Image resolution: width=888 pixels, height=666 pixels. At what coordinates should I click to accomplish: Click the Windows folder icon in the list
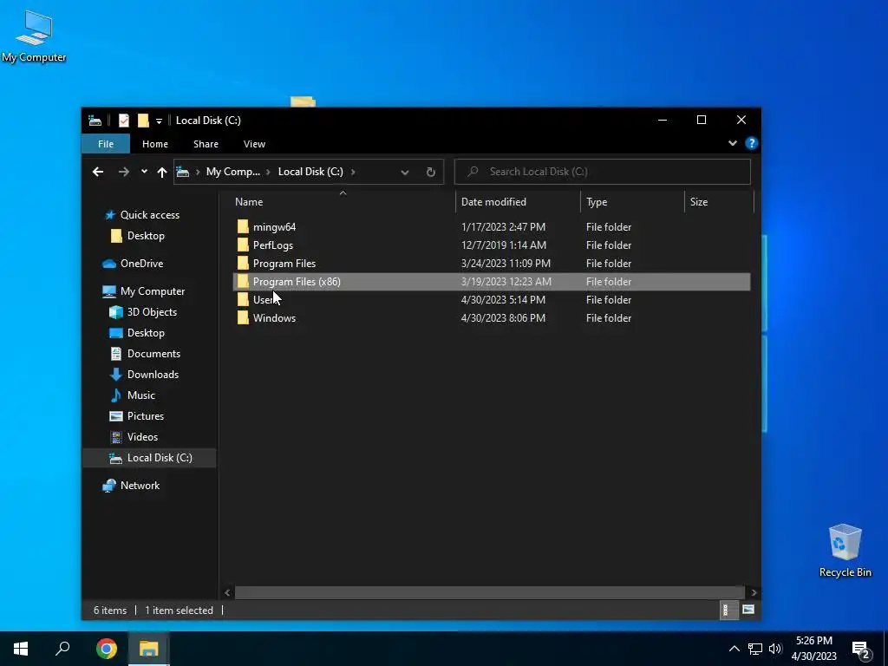243,317
